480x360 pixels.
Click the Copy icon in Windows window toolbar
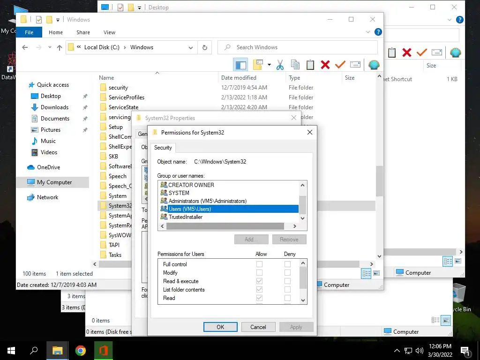click(295, 65)
